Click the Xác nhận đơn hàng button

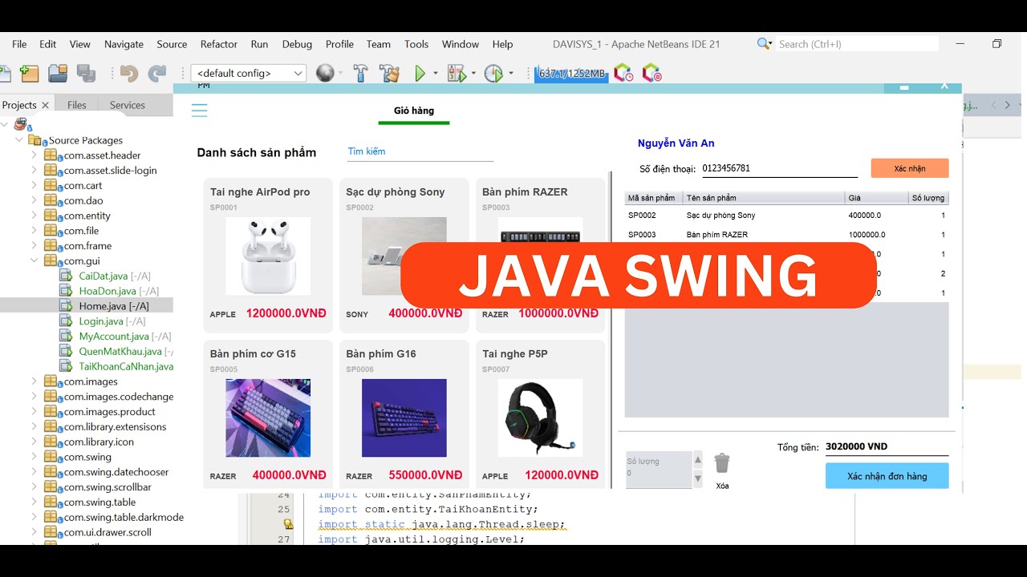point(887,476)
